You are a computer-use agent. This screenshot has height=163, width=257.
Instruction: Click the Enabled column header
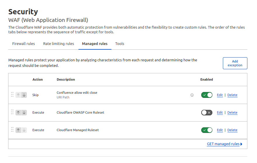click(207, 79)
